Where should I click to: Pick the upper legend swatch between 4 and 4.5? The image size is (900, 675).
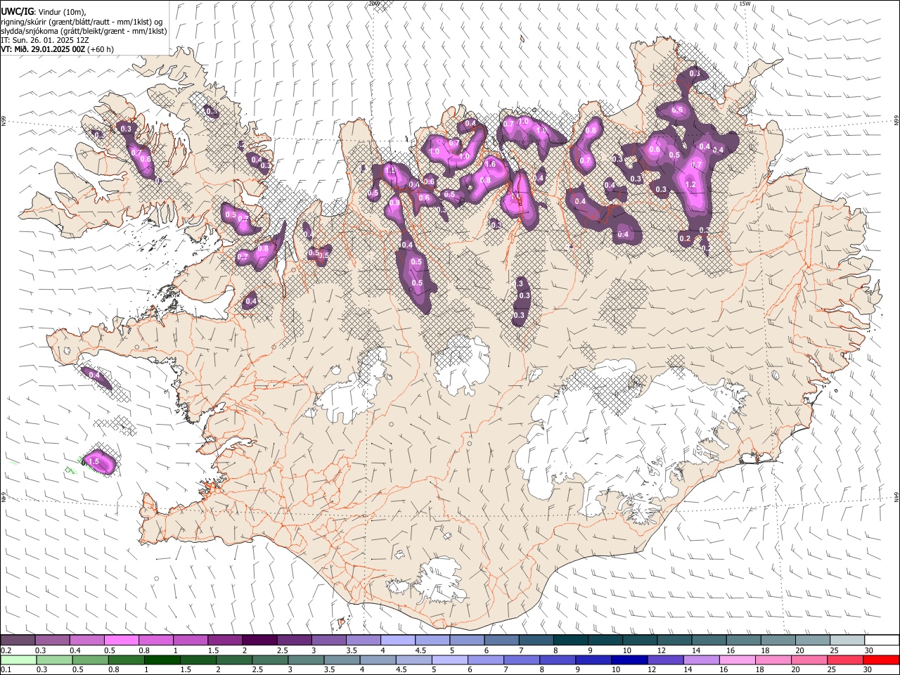click(397, 640)
